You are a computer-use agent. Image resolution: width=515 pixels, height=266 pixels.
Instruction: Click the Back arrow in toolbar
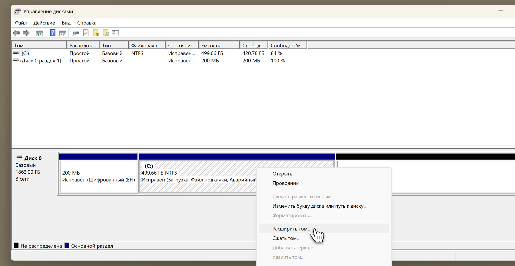click(16, 33)
